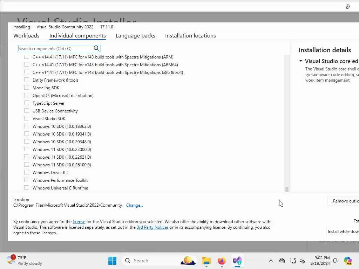359x269 pixels.
Task: Click the Remove out-of-support button
Action: [344, 201]
